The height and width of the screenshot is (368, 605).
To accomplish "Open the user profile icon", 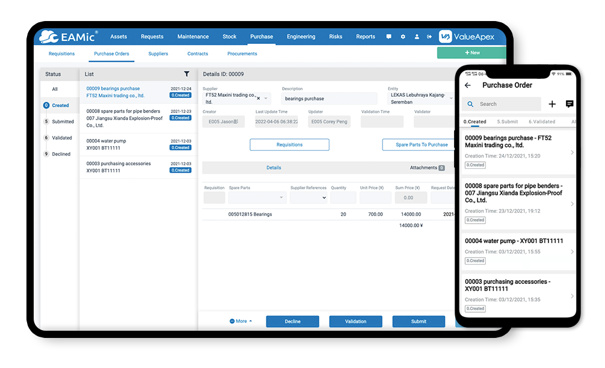I will tap(416, 37).
